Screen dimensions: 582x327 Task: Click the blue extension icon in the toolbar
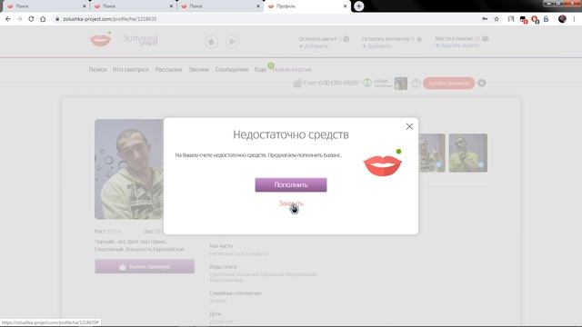tap(546, 19)
